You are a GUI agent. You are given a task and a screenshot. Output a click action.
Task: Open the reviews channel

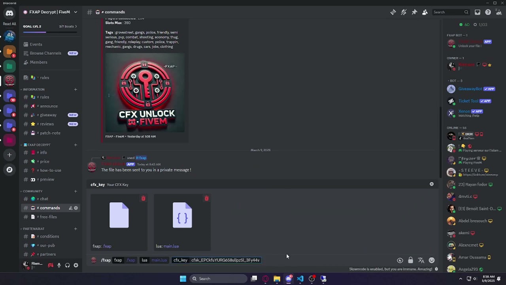pos(50,124)
